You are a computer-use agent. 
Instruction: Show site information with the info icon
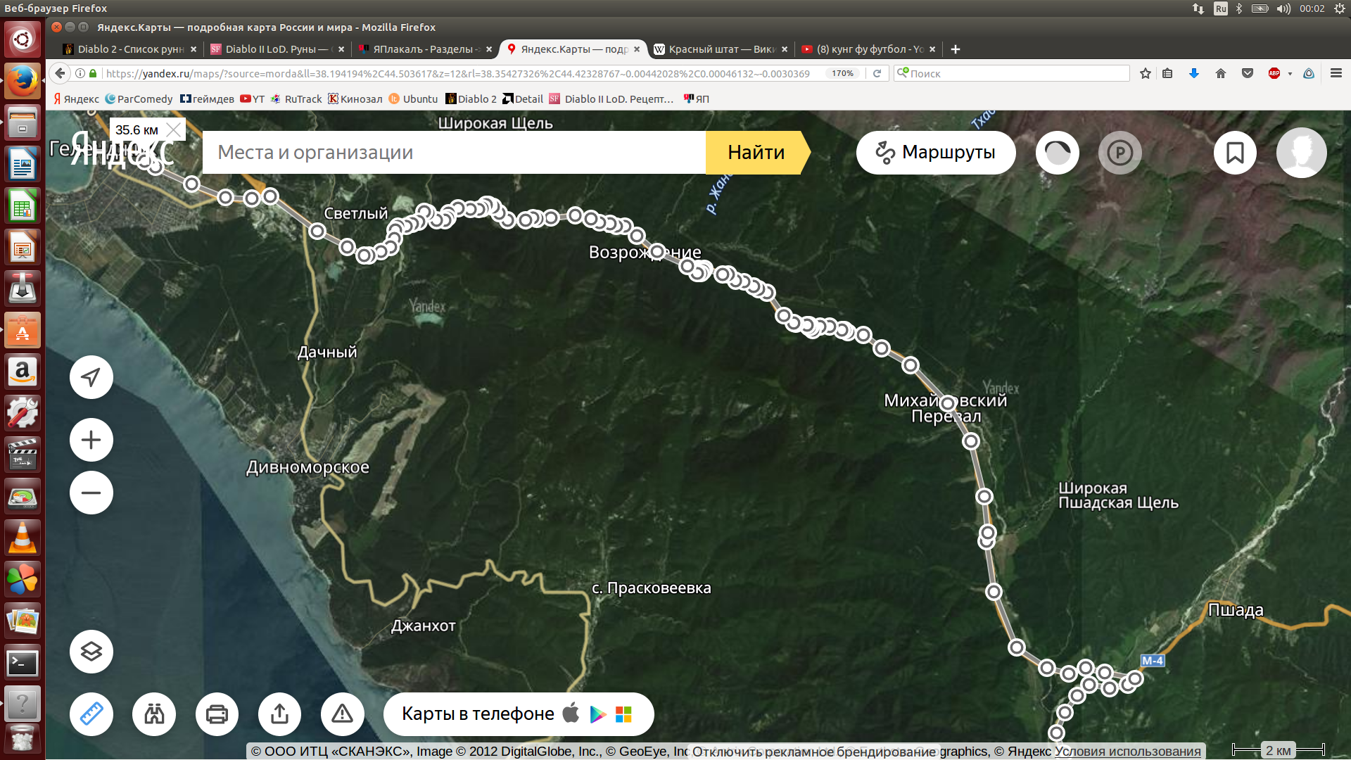coord(80,73)
